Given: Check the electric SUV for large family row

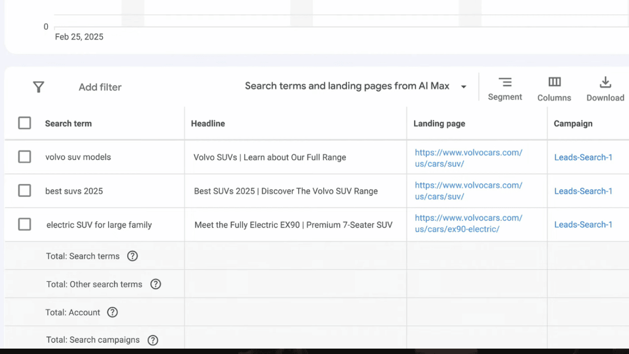Looking at the screenshot, I should (25, 224).
